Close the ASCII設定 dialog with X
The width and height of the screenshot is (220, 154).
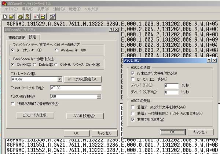pos(214,60)
